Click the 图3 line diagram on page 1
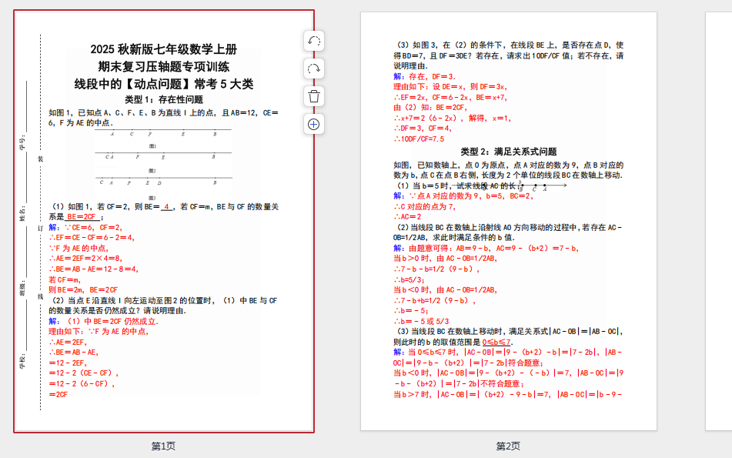Image resolution: width=732 pixels, height=458 pixels. click(162, 184)
